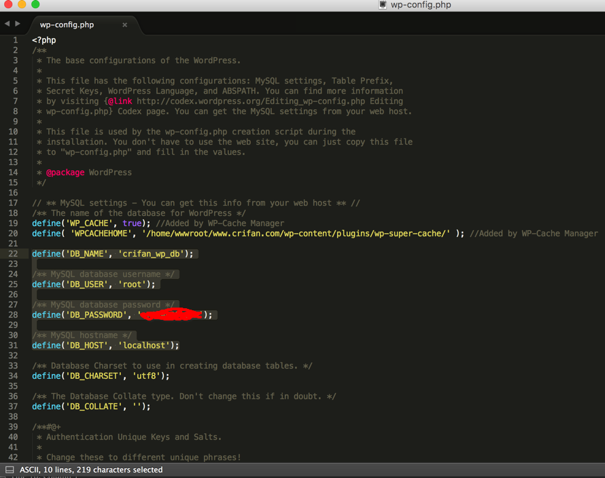Click '//Added by WP-Cache Manager' on line 19
Image resolution: width=605 pixels, height=478 pixels.
click(220, 223)
